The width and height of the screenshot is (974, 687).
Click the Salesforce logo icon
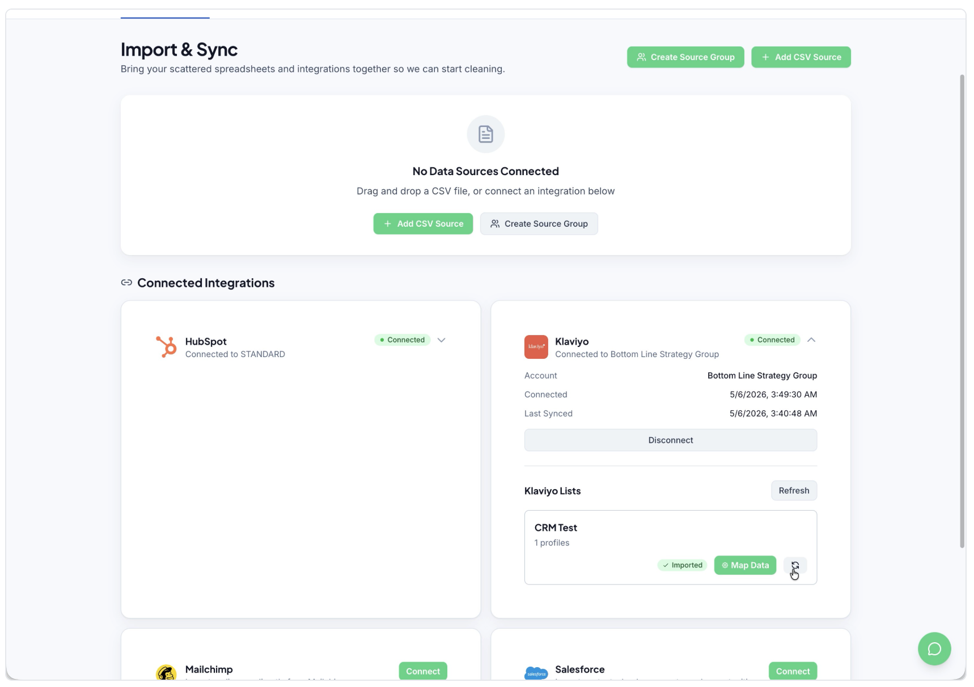tap(536, 673)
